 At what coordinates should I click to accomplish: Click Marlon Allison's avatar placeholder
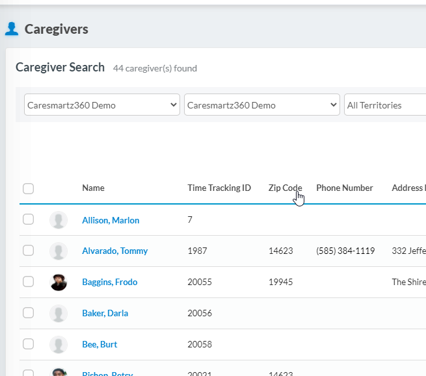click(59, 220)
